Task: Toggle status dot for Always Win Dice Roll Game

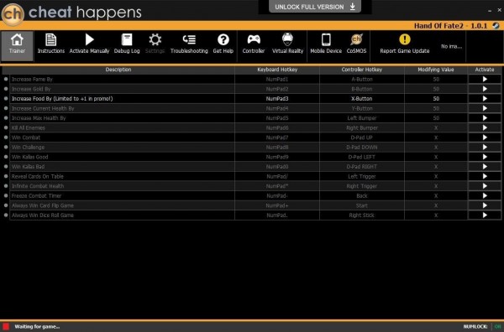Action: click(x=6, y=215)
